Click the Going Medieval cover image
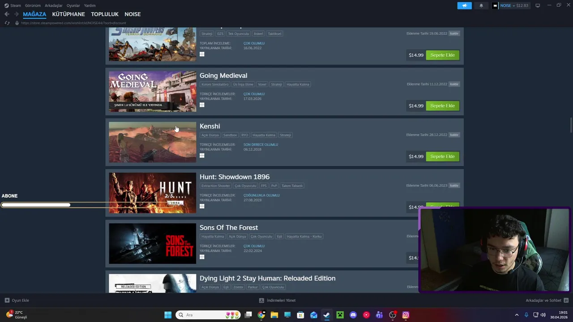Viewport: 573px width, 322px height. pyautogui.click(x=152, y=91)
